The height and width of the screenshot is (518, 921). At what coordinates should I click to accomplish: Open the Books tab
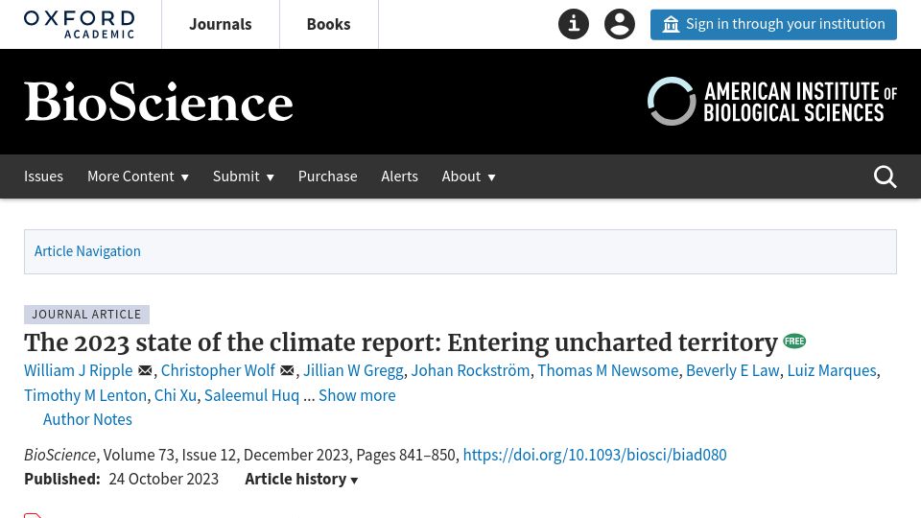click(x=328, y=24)
